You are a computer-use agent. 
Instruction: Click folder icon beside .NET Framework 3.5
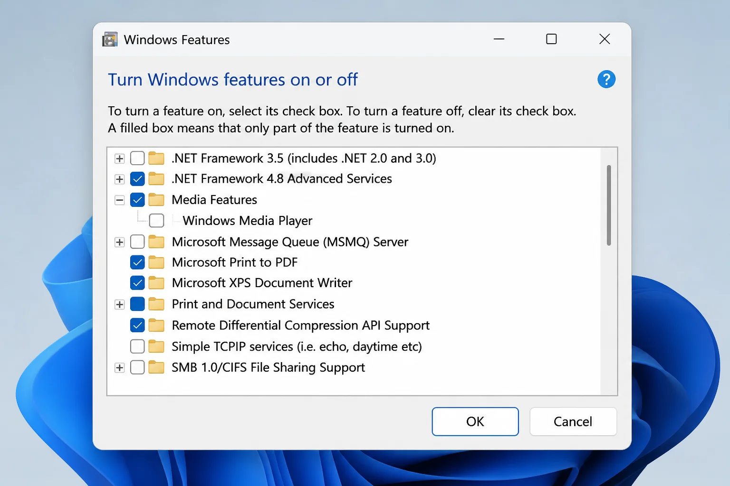pos(156,158)
